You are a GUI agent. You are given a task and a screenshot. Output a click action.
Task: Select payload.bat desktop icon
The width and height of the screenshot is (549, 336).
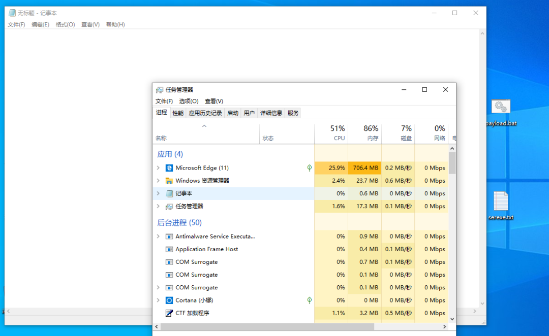click(x=501, y=113)
